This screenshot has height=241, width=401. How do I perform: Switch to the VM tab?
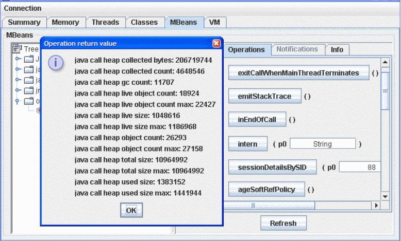pyautogui.click(x=214, y=23)
